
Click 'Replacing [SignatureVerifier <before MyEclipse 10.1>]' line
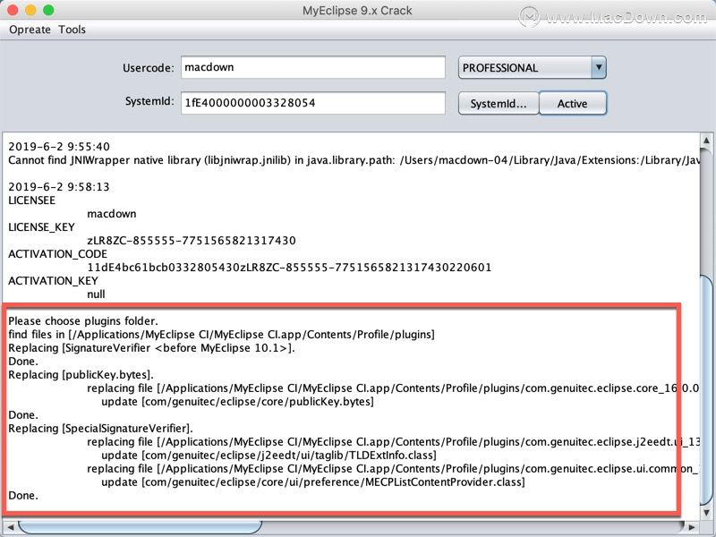click(x=151, y=348)
